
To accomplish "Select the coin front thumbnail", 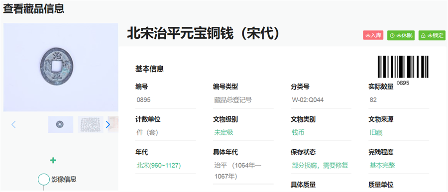I will [x=61, y=124].
